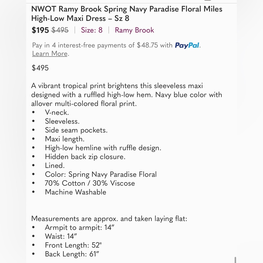263x263 pixels.
Task: Click the Side seam pockets bullet
Action: click(76, 130)
